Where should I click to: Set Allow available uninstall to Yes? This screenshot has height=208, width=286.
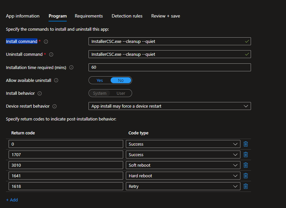[x=100, y=80]
